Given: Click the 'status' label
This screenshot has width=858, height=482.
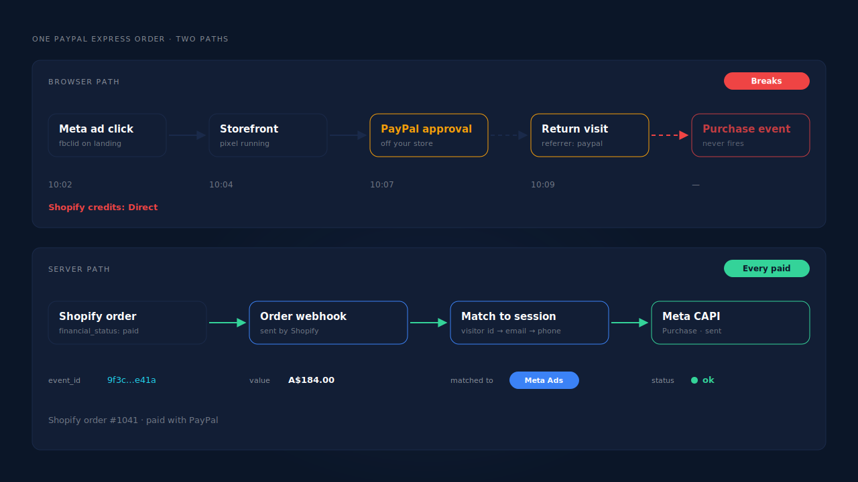Looking at the screenshot, I should tap(663, 380).
